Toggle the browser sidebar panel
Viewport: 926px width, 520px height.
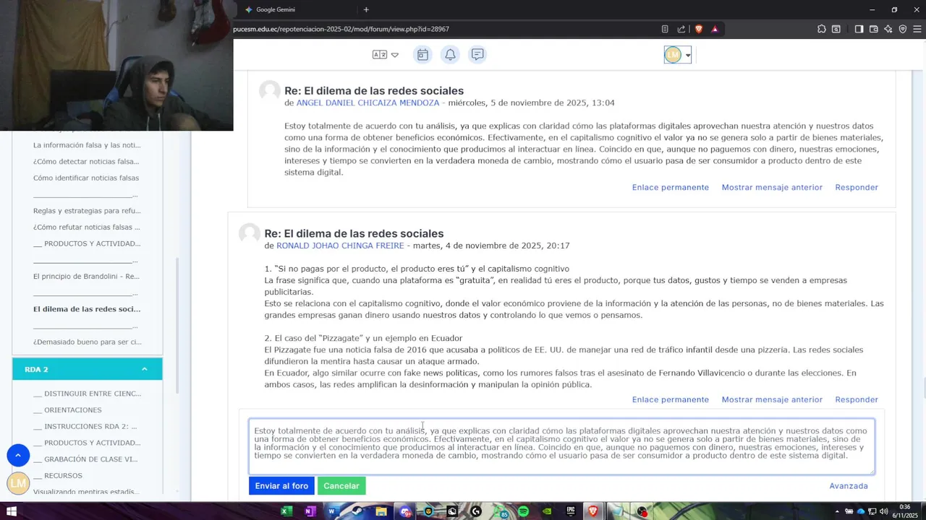(x=859, y=29)
